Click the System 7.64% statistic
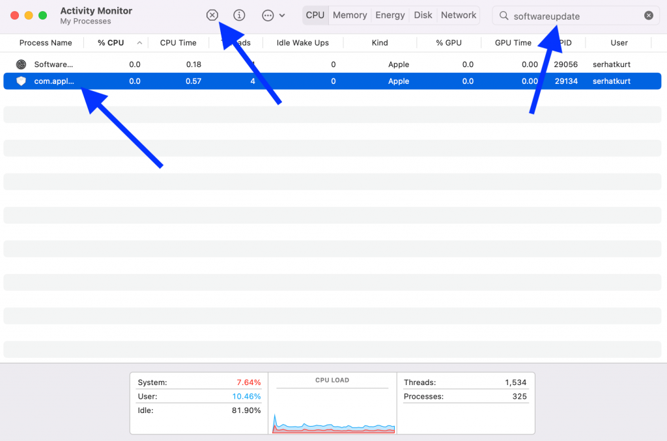This screenshot has height=441, width=667. (x=199, y=382)
